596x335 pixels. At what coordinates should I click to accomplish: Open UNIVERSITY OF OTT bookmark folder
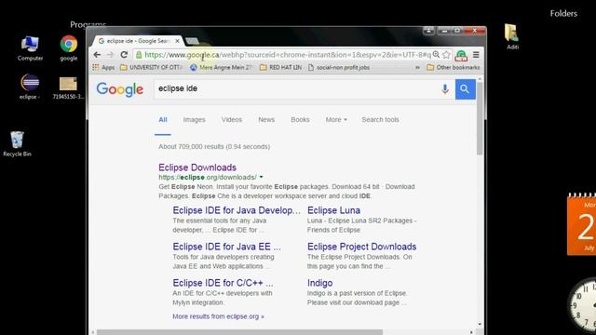(151, 67)
